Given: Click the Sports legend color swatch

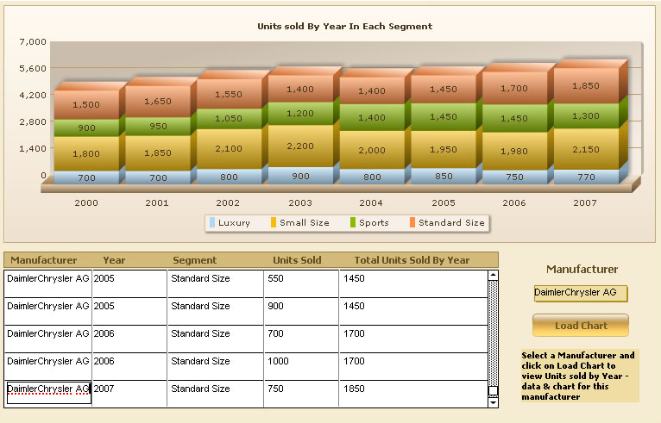Looking at the screenshot, I should click(x=353, y=222).
